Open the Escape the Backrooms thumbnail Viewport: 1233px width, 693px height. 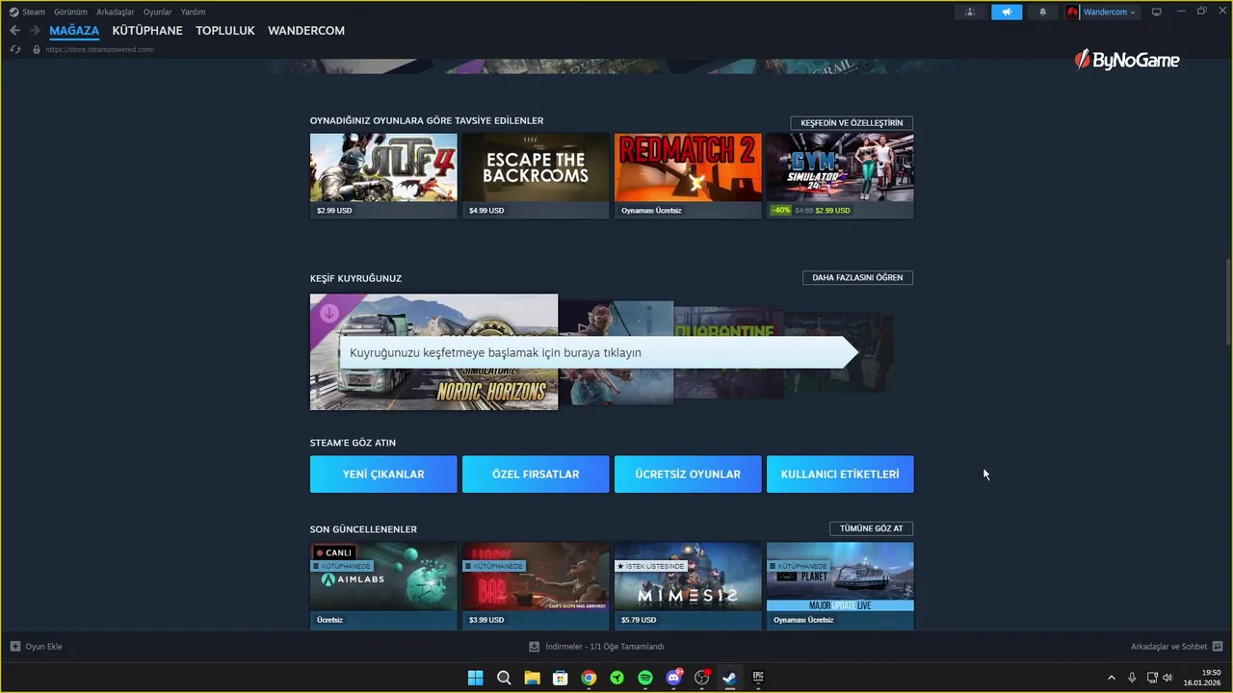[x=536, y=167]
